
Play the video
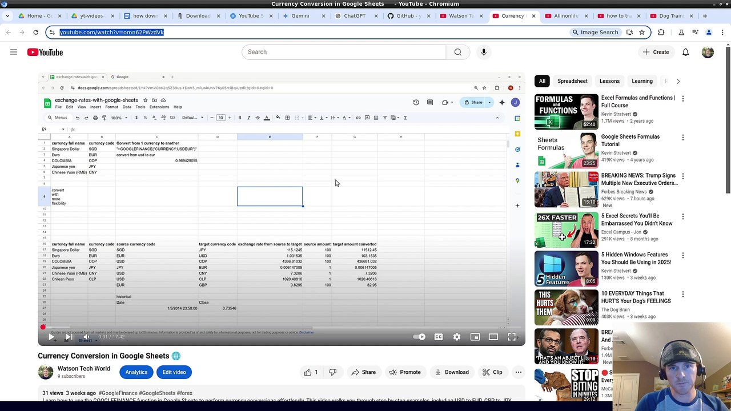pyautogui.click(x=51, y=337)
